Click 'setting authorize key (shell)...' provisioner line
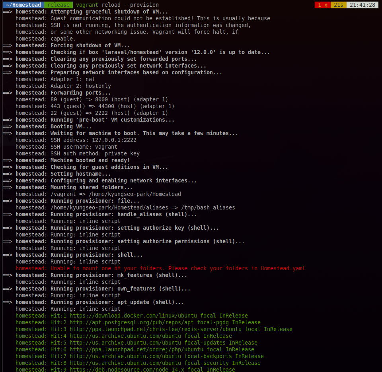Image resolution: width=382 pixels, height=372 pixels. 111,228
